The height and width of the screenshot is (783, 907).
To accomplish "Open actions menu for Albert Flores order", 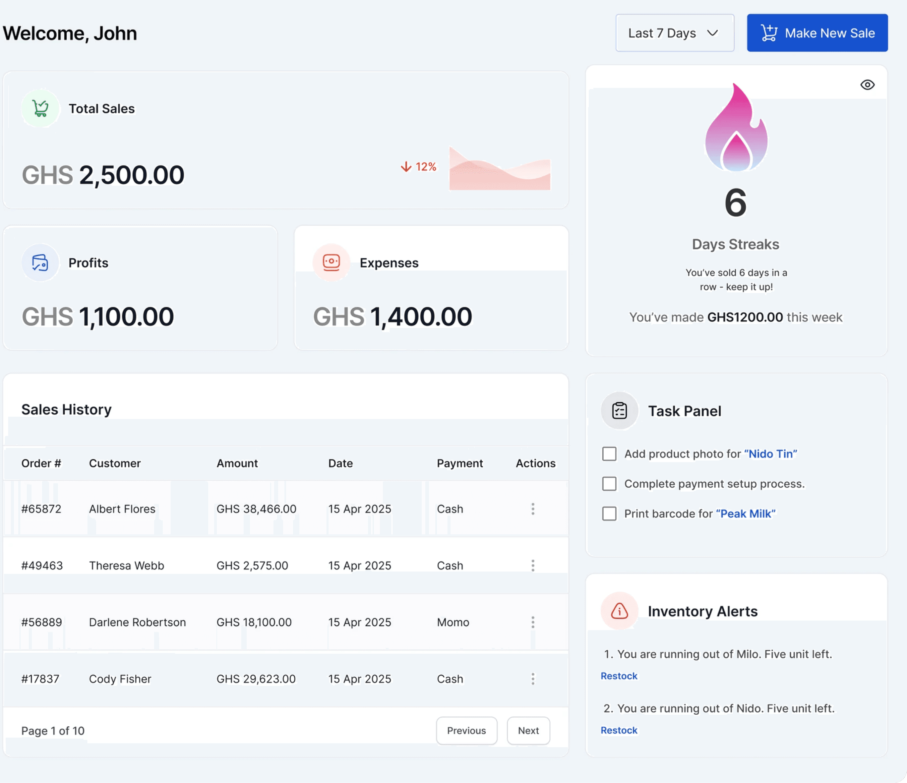I will point(533,509).
